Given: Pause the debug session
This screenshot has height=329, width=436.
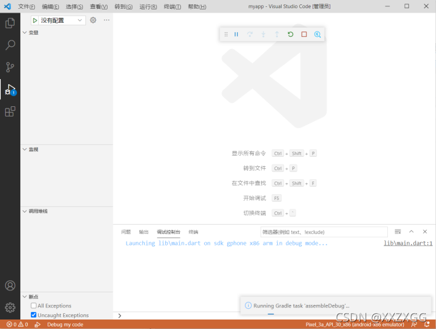Looking at the screenshot, I should 237,34.
